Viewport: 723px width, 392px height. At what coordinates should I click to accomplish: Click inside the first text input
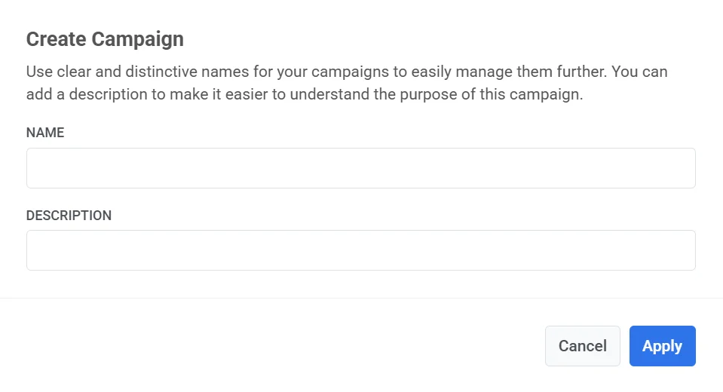tap(360, 168)
